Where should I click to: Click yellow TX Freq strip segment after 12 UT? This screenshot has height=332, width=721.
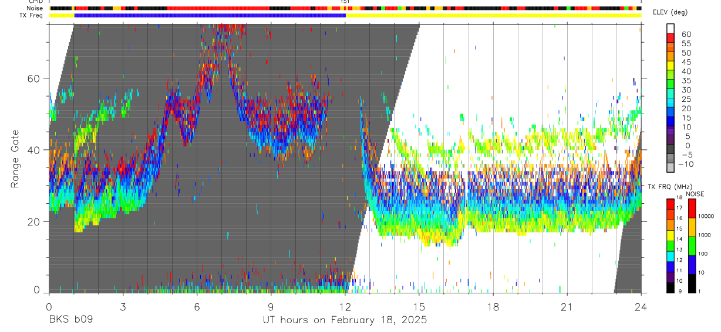[493, 15]
